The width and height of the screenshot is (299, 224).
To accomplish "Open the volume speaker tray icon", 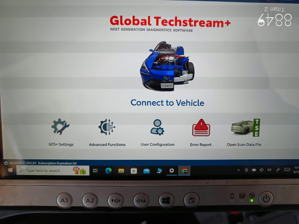I will pyautogui.click(x=269, y=170).
